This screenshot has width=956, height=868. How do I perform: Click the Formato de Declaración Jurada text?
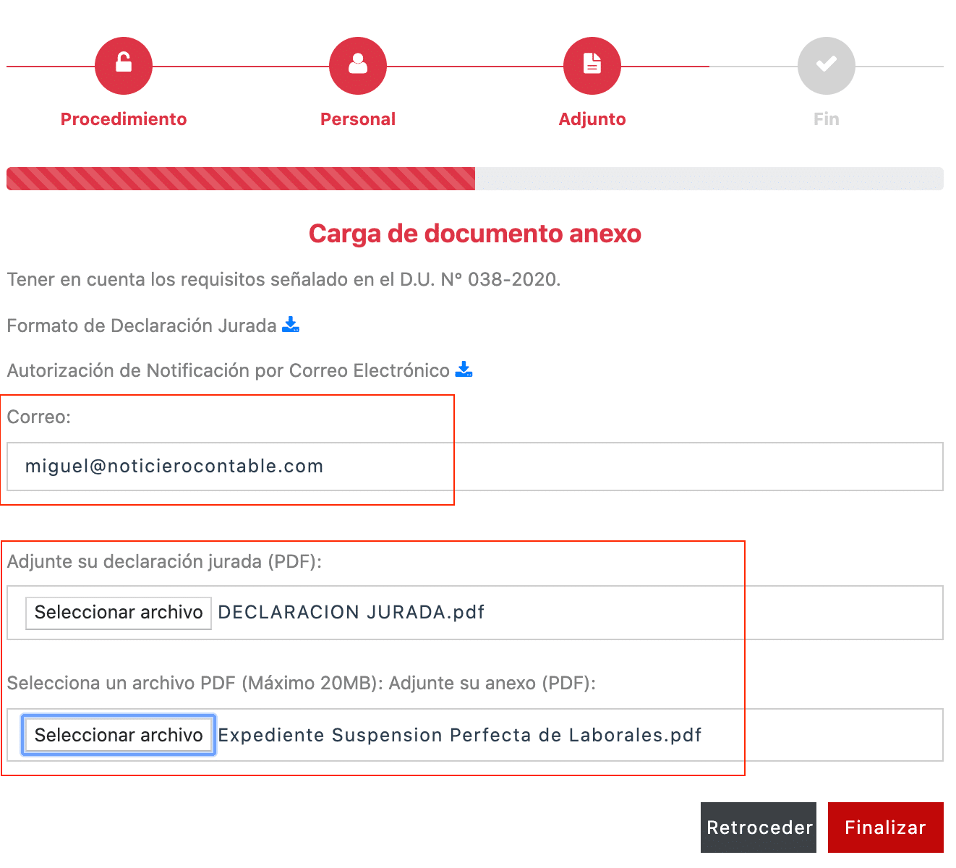click(x=142, y=326)
